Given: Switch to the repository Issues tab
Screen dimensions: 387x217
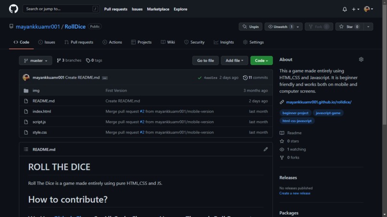Looking at the screenshot, I should point(47,42).
